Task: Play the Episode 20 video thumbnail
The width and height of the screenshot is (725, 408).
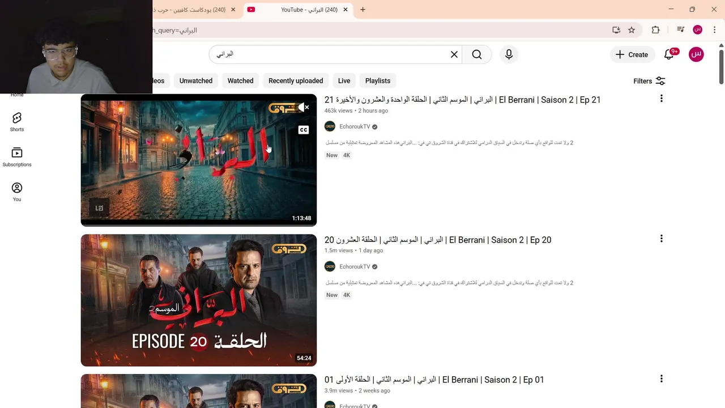Action: tap(199, 300)
